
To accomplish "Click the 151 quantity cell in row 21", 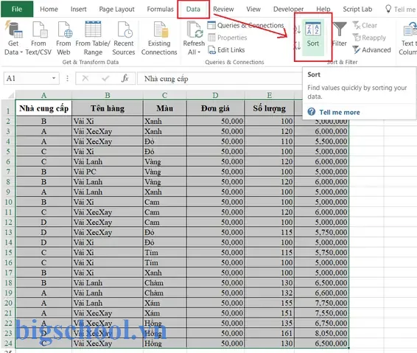I will tap(269, 312).
